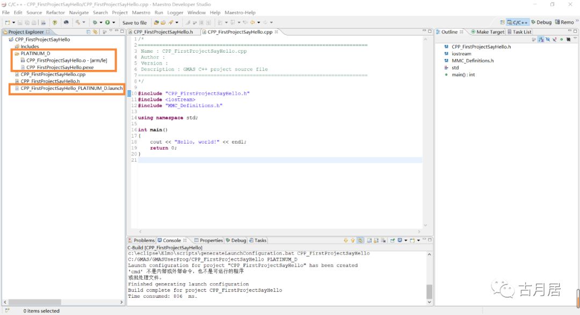This screenshot has width=580, height=315.
Task: Select the PLATINUM_D folder in Project Explorer
Action: [35, 53]
